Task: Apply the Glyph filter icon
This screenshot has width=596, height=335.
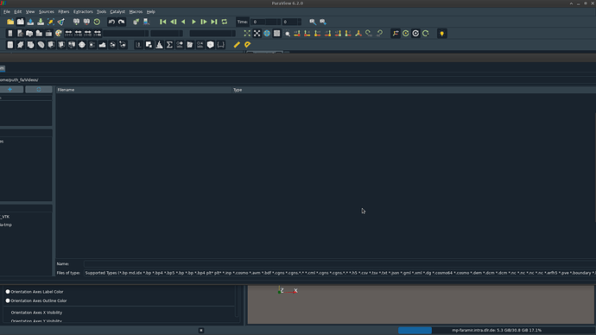Action: [x=82, y=45]
